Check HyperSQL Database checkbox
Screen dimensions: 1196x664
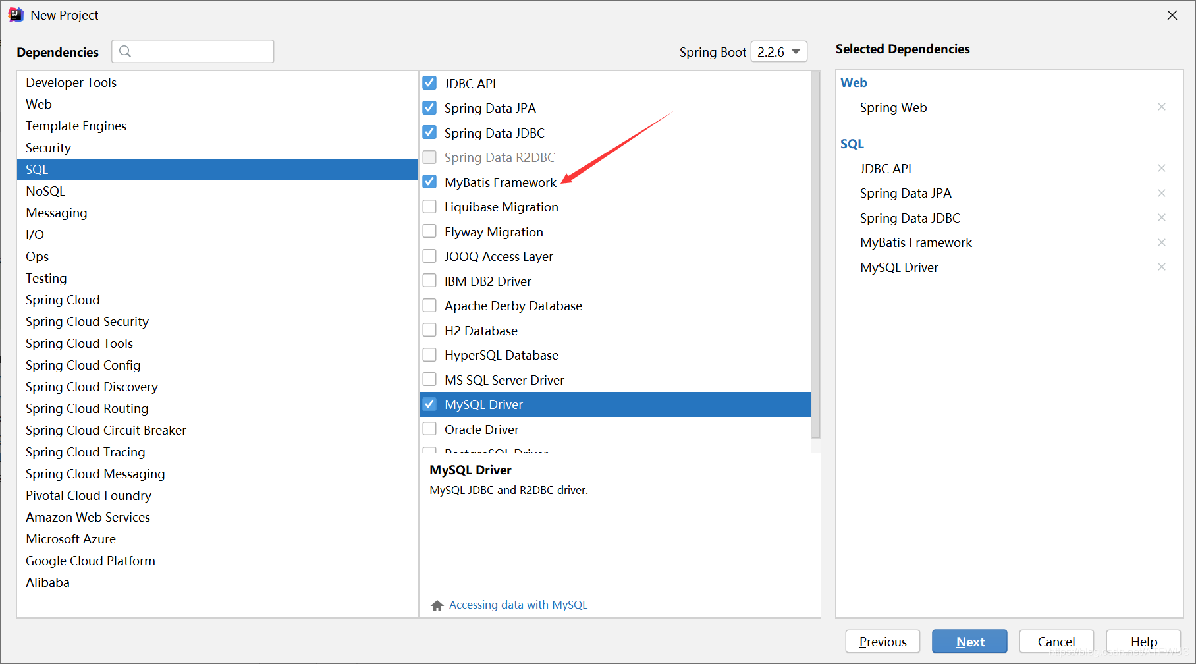429,354
